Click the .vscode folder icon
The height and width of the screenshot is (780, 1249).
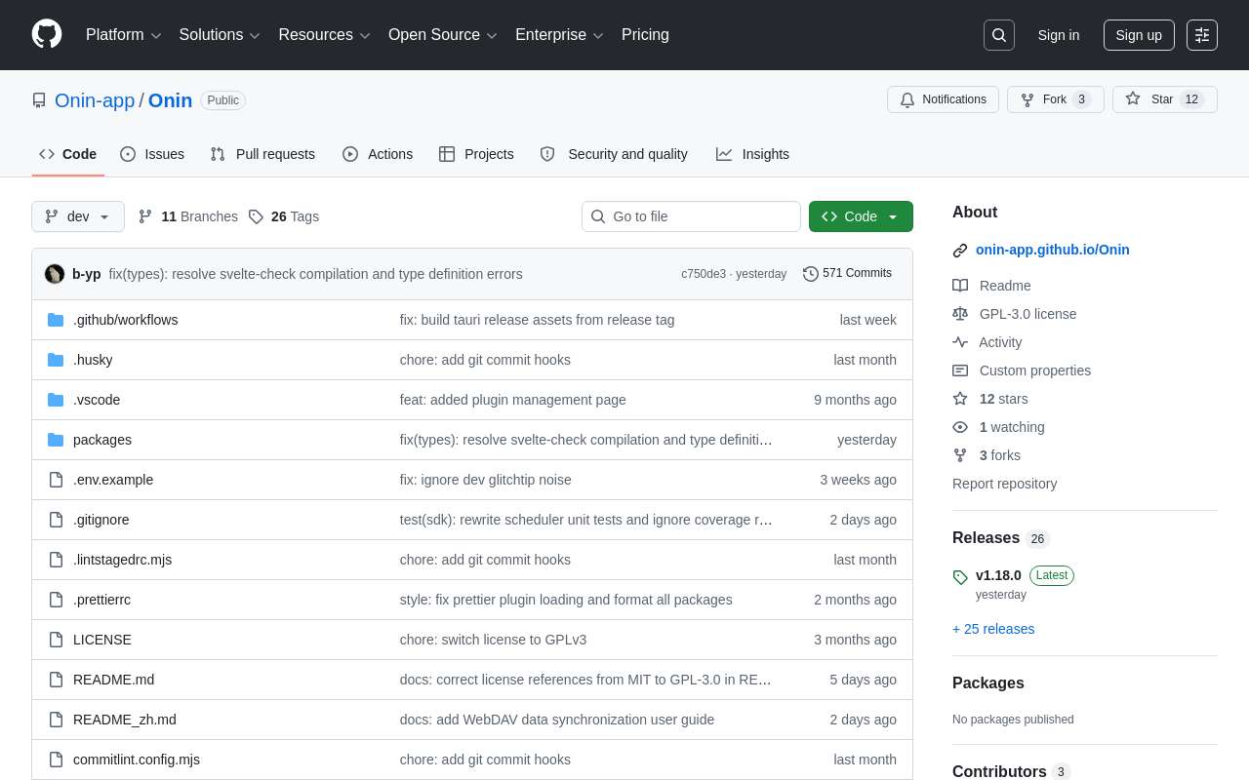tap(56, 400)
